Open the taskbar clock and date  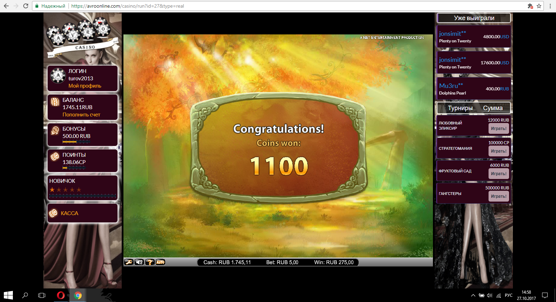[526, 295]
